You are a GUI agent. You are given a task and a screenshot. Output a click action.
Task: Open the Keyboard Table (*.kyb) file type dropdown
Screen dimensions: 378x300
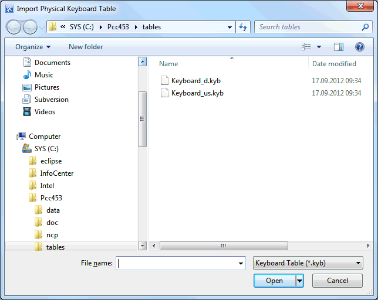(x=308, y=263)
